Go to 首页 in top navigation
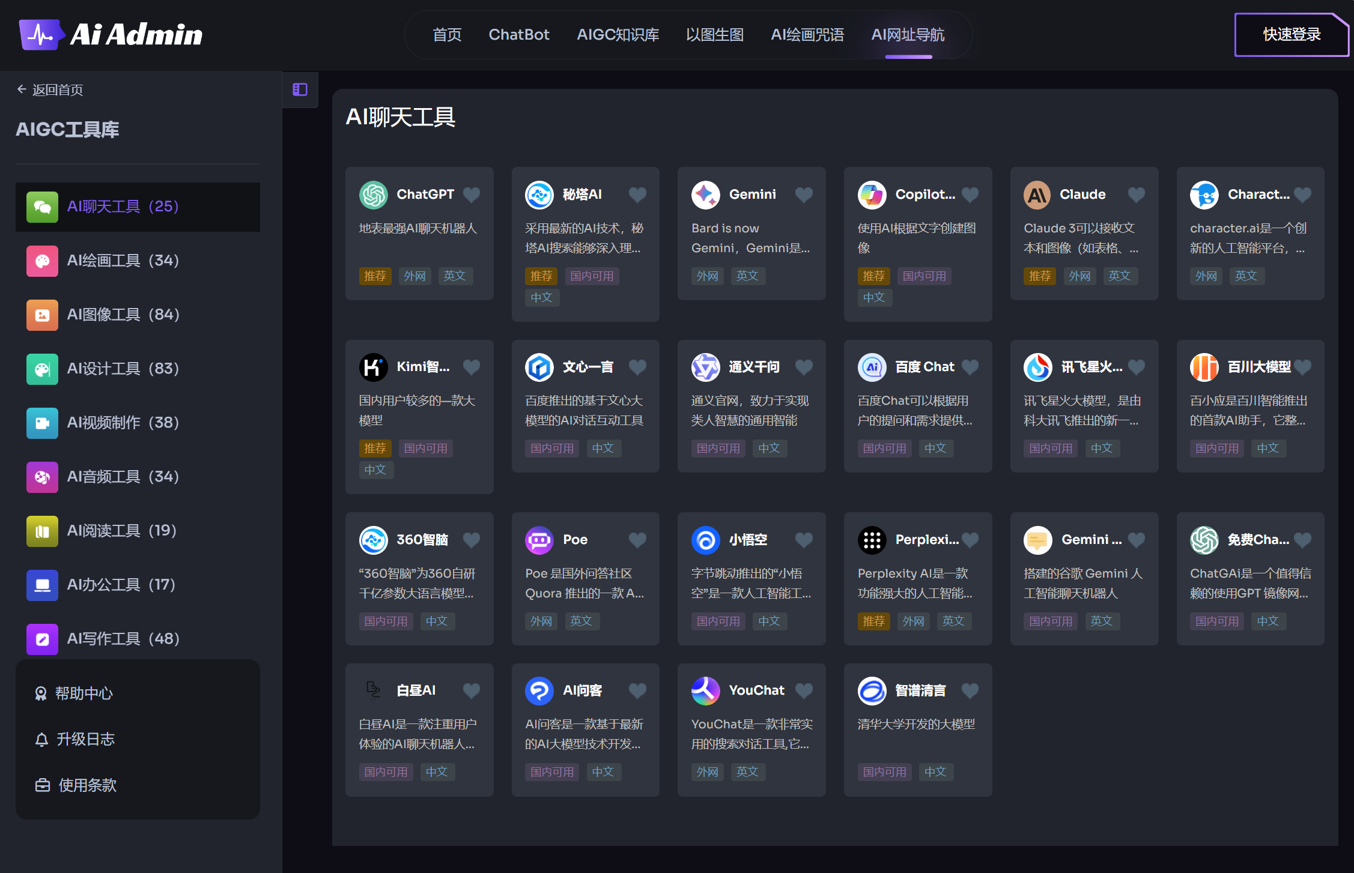The width and height of the screenshot is (1354, 873). click(x=447, y=35)
